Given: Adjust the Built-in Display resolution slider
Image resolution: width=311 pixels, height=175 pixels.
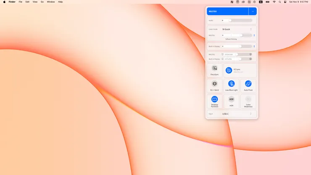Looking at the screenshot, I should (237, 59).
